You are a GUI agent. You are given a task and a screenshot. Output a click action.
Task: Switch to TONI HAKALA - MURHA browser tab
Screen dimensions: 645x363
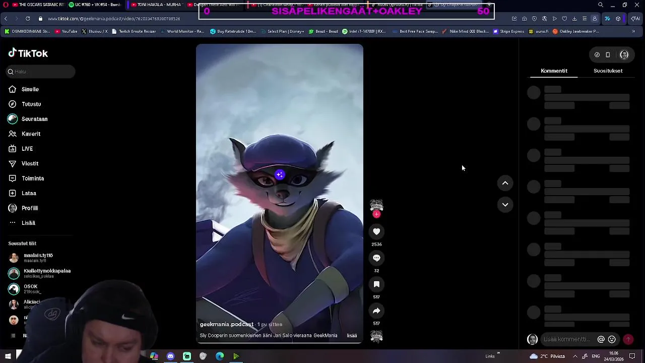[x=156, y=5]
